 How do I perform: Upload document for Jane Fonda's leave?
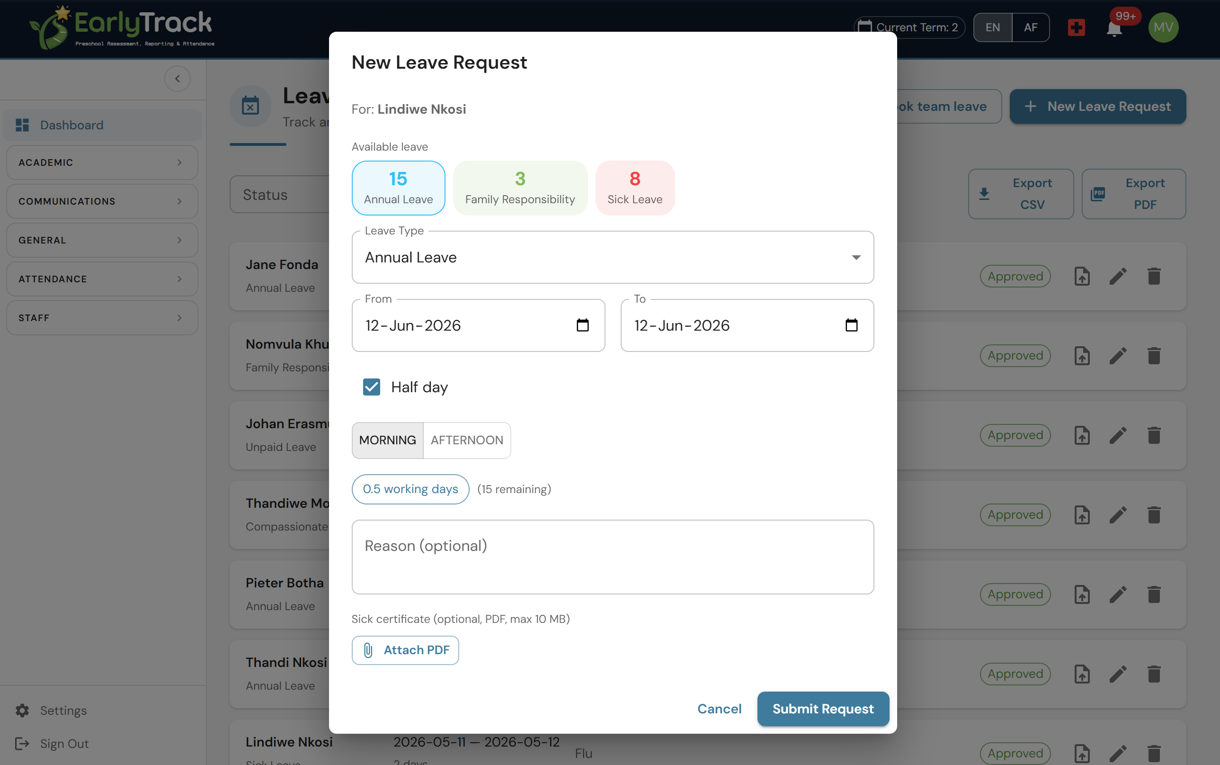[1082, 276]
